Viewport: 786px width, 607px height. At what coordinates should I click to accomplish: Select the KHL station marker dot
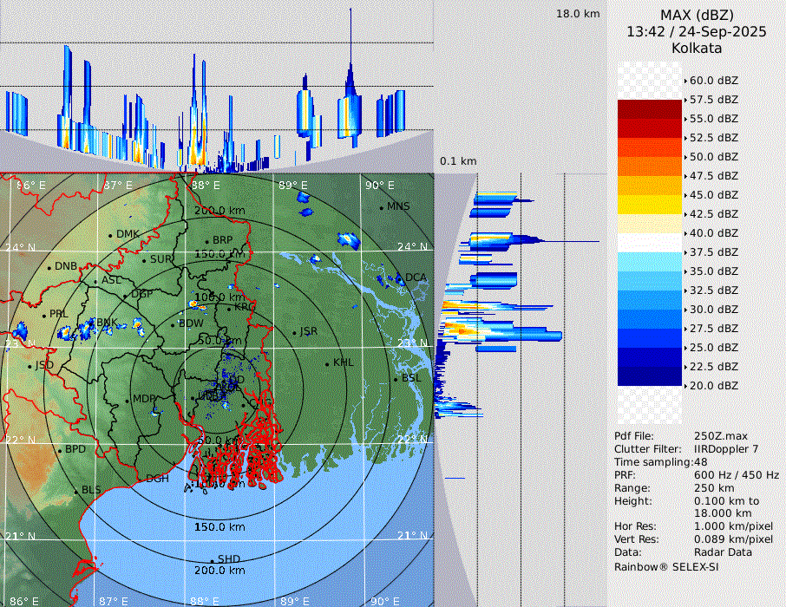pos(327,363)
